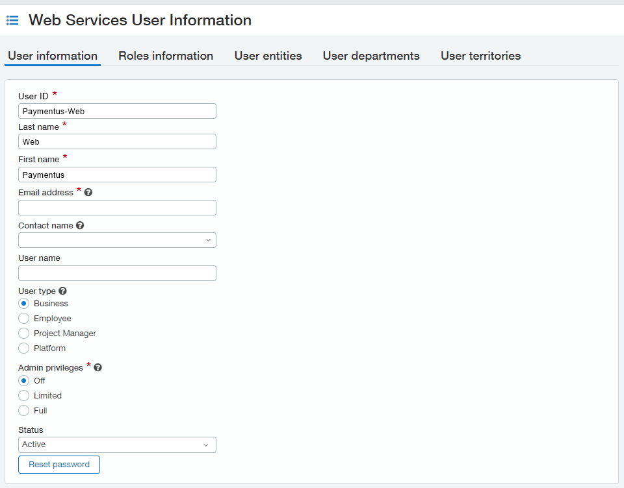624x488 pixels.
Task: Open the User entities tab
Action: (x=268, y=56)
